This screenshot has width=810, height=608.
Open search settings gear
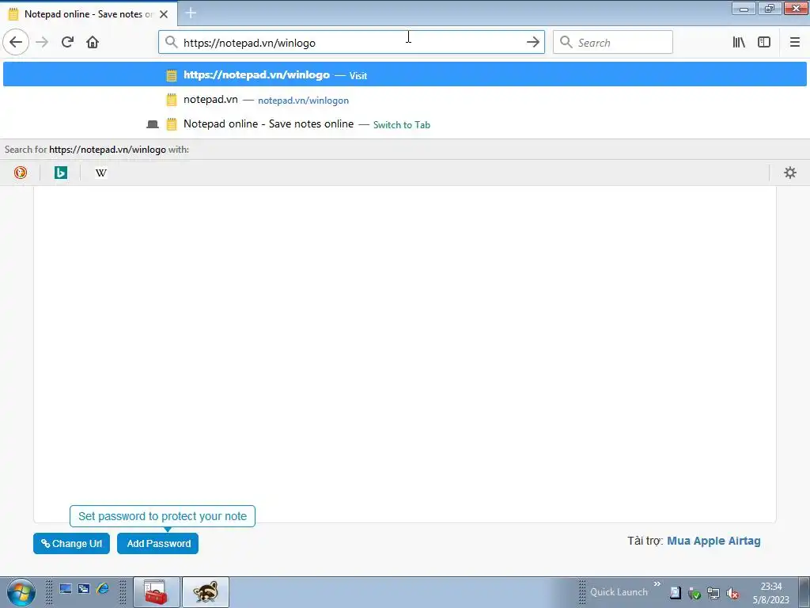[x=790, y=173]
